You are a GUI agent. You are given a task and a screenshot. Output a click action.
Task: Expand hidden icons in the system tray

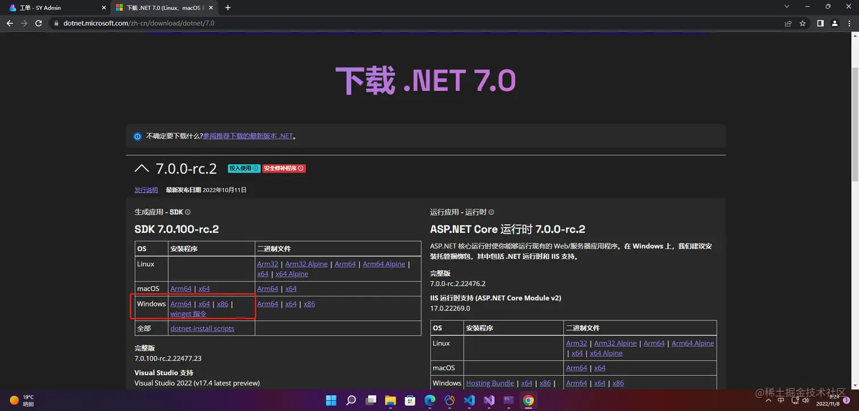coord(768,400)
